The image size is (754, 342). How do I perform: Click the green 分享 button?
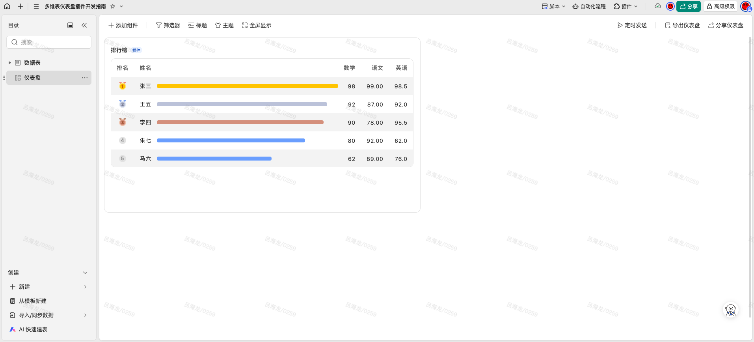688,6
